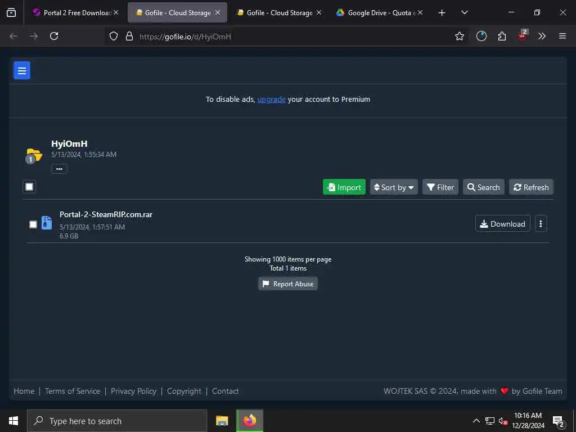Open the Home footer link

pos(24,391)
